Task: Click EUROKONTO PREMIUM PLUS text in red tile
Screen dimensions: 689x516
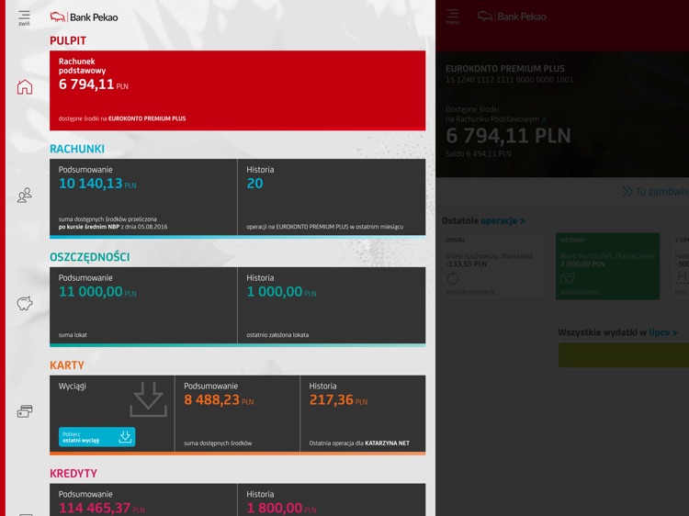Action: [x=147, y=118]
